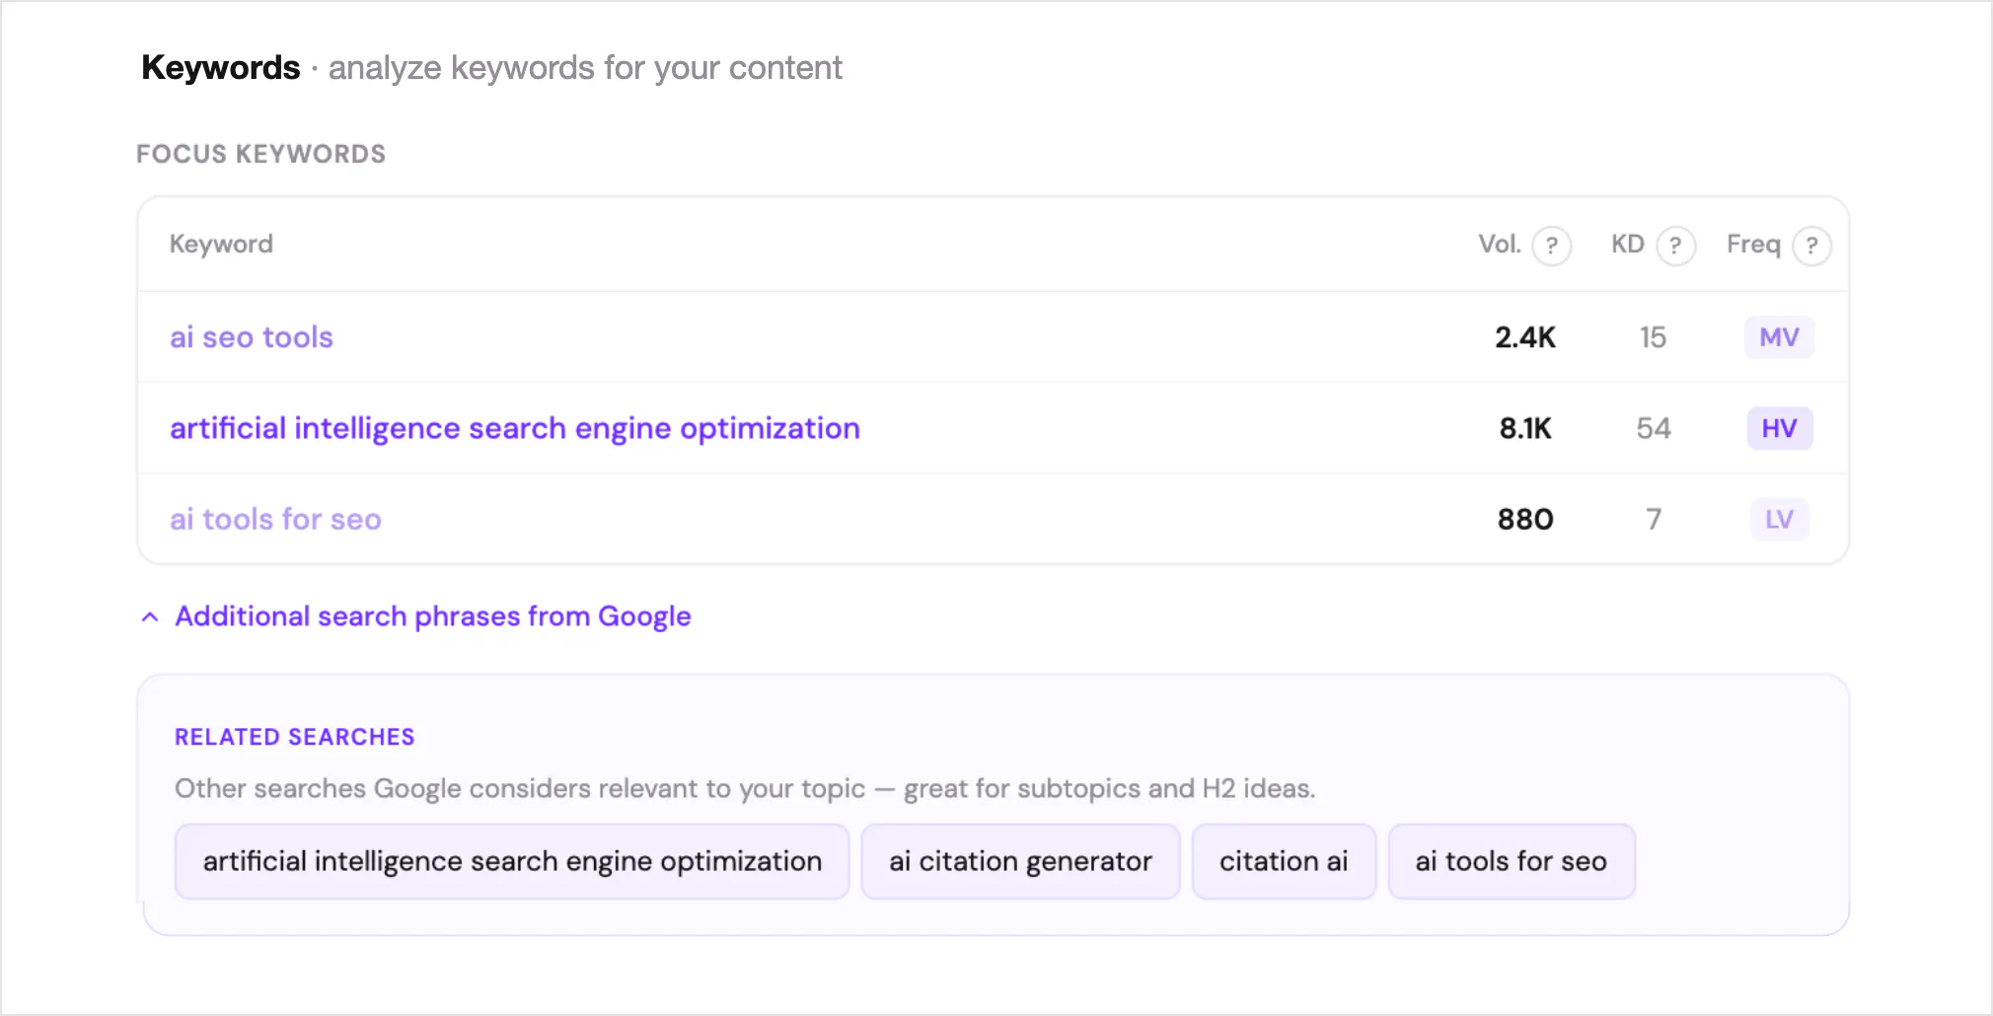This screenshot has width=1993, height=1016.
Task: Select the 'citation ai' related search chip
Action: click(1284, 861)
